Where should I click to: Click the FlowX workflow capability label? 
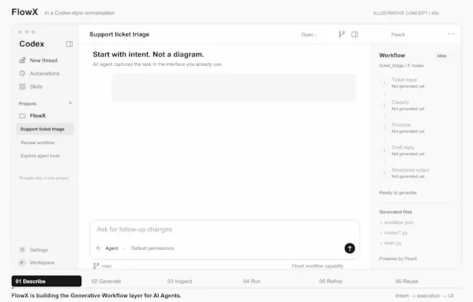[x=318, y=266]
